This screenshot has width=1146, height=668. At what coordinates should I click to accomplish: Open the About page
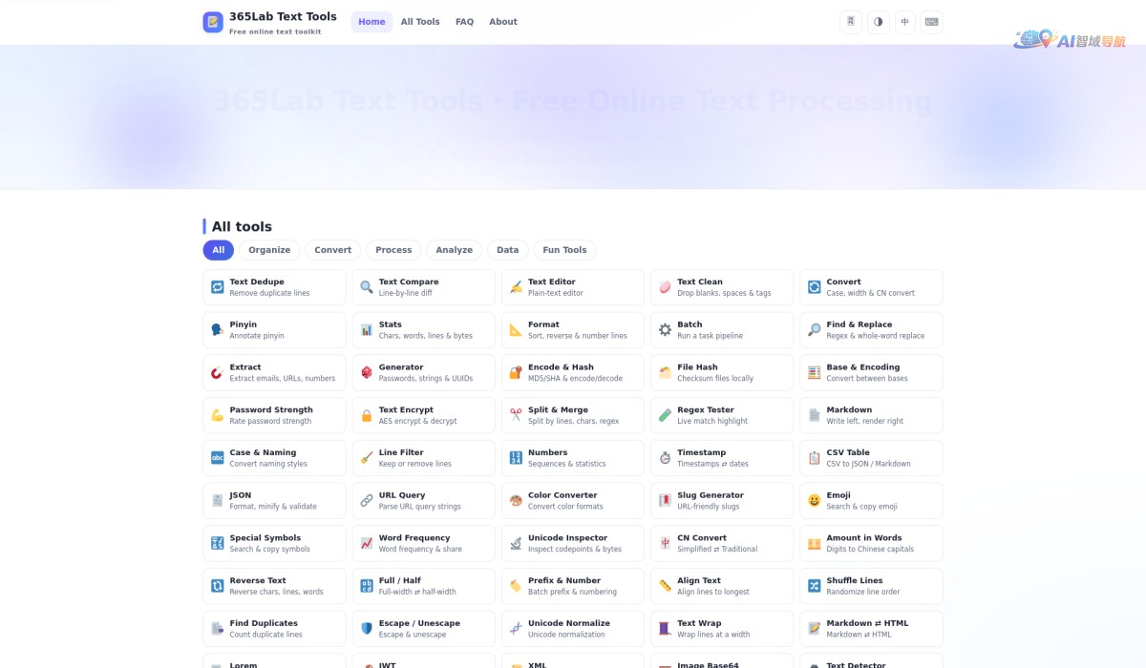pos(503,22)
